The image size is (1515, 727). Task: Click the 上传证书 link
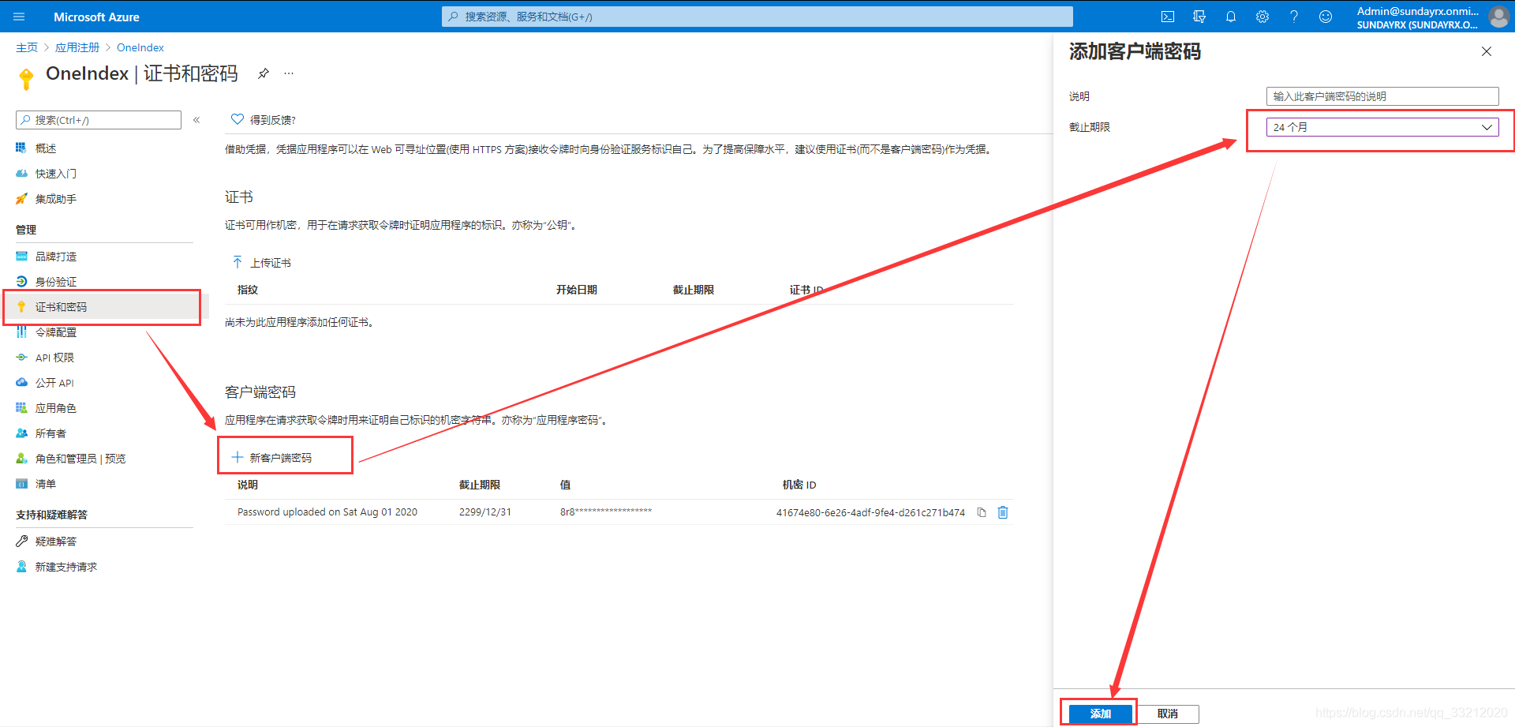click(270, 263)
